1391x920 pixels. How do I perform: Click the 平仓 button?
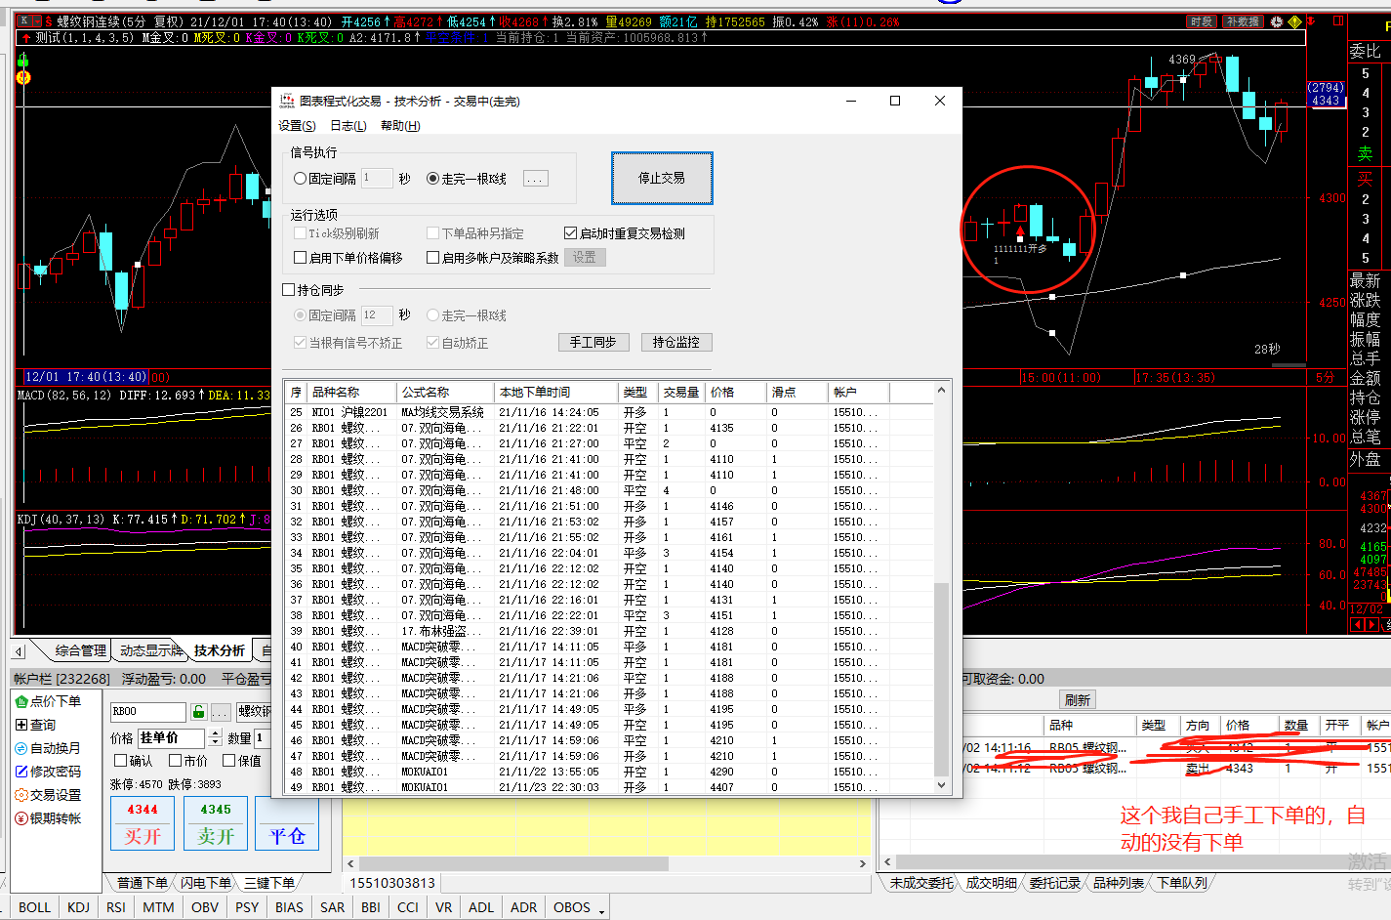click(287, 824)
